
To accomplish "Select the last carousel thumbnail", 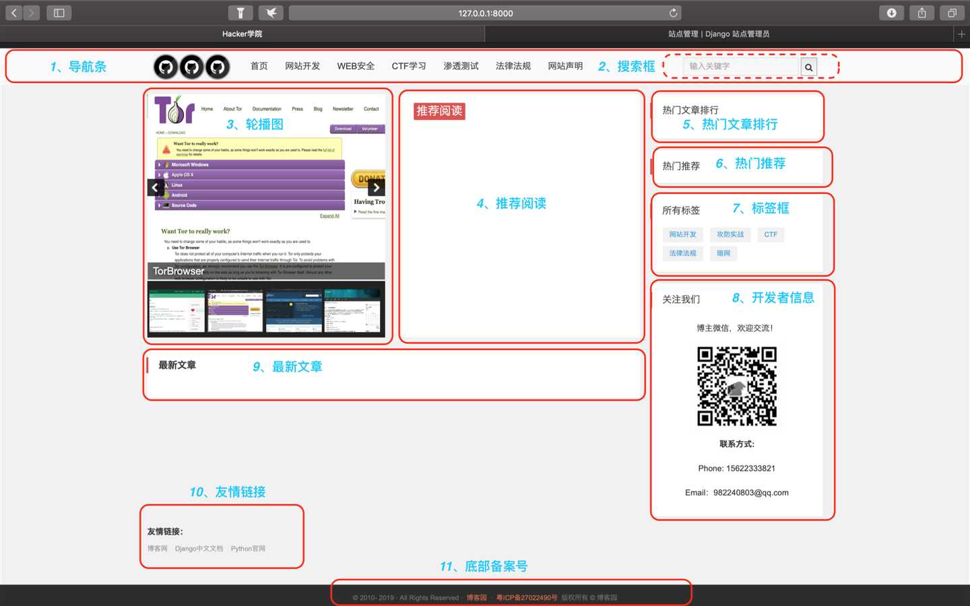I will pyautogui.click(x=352, y=310).
